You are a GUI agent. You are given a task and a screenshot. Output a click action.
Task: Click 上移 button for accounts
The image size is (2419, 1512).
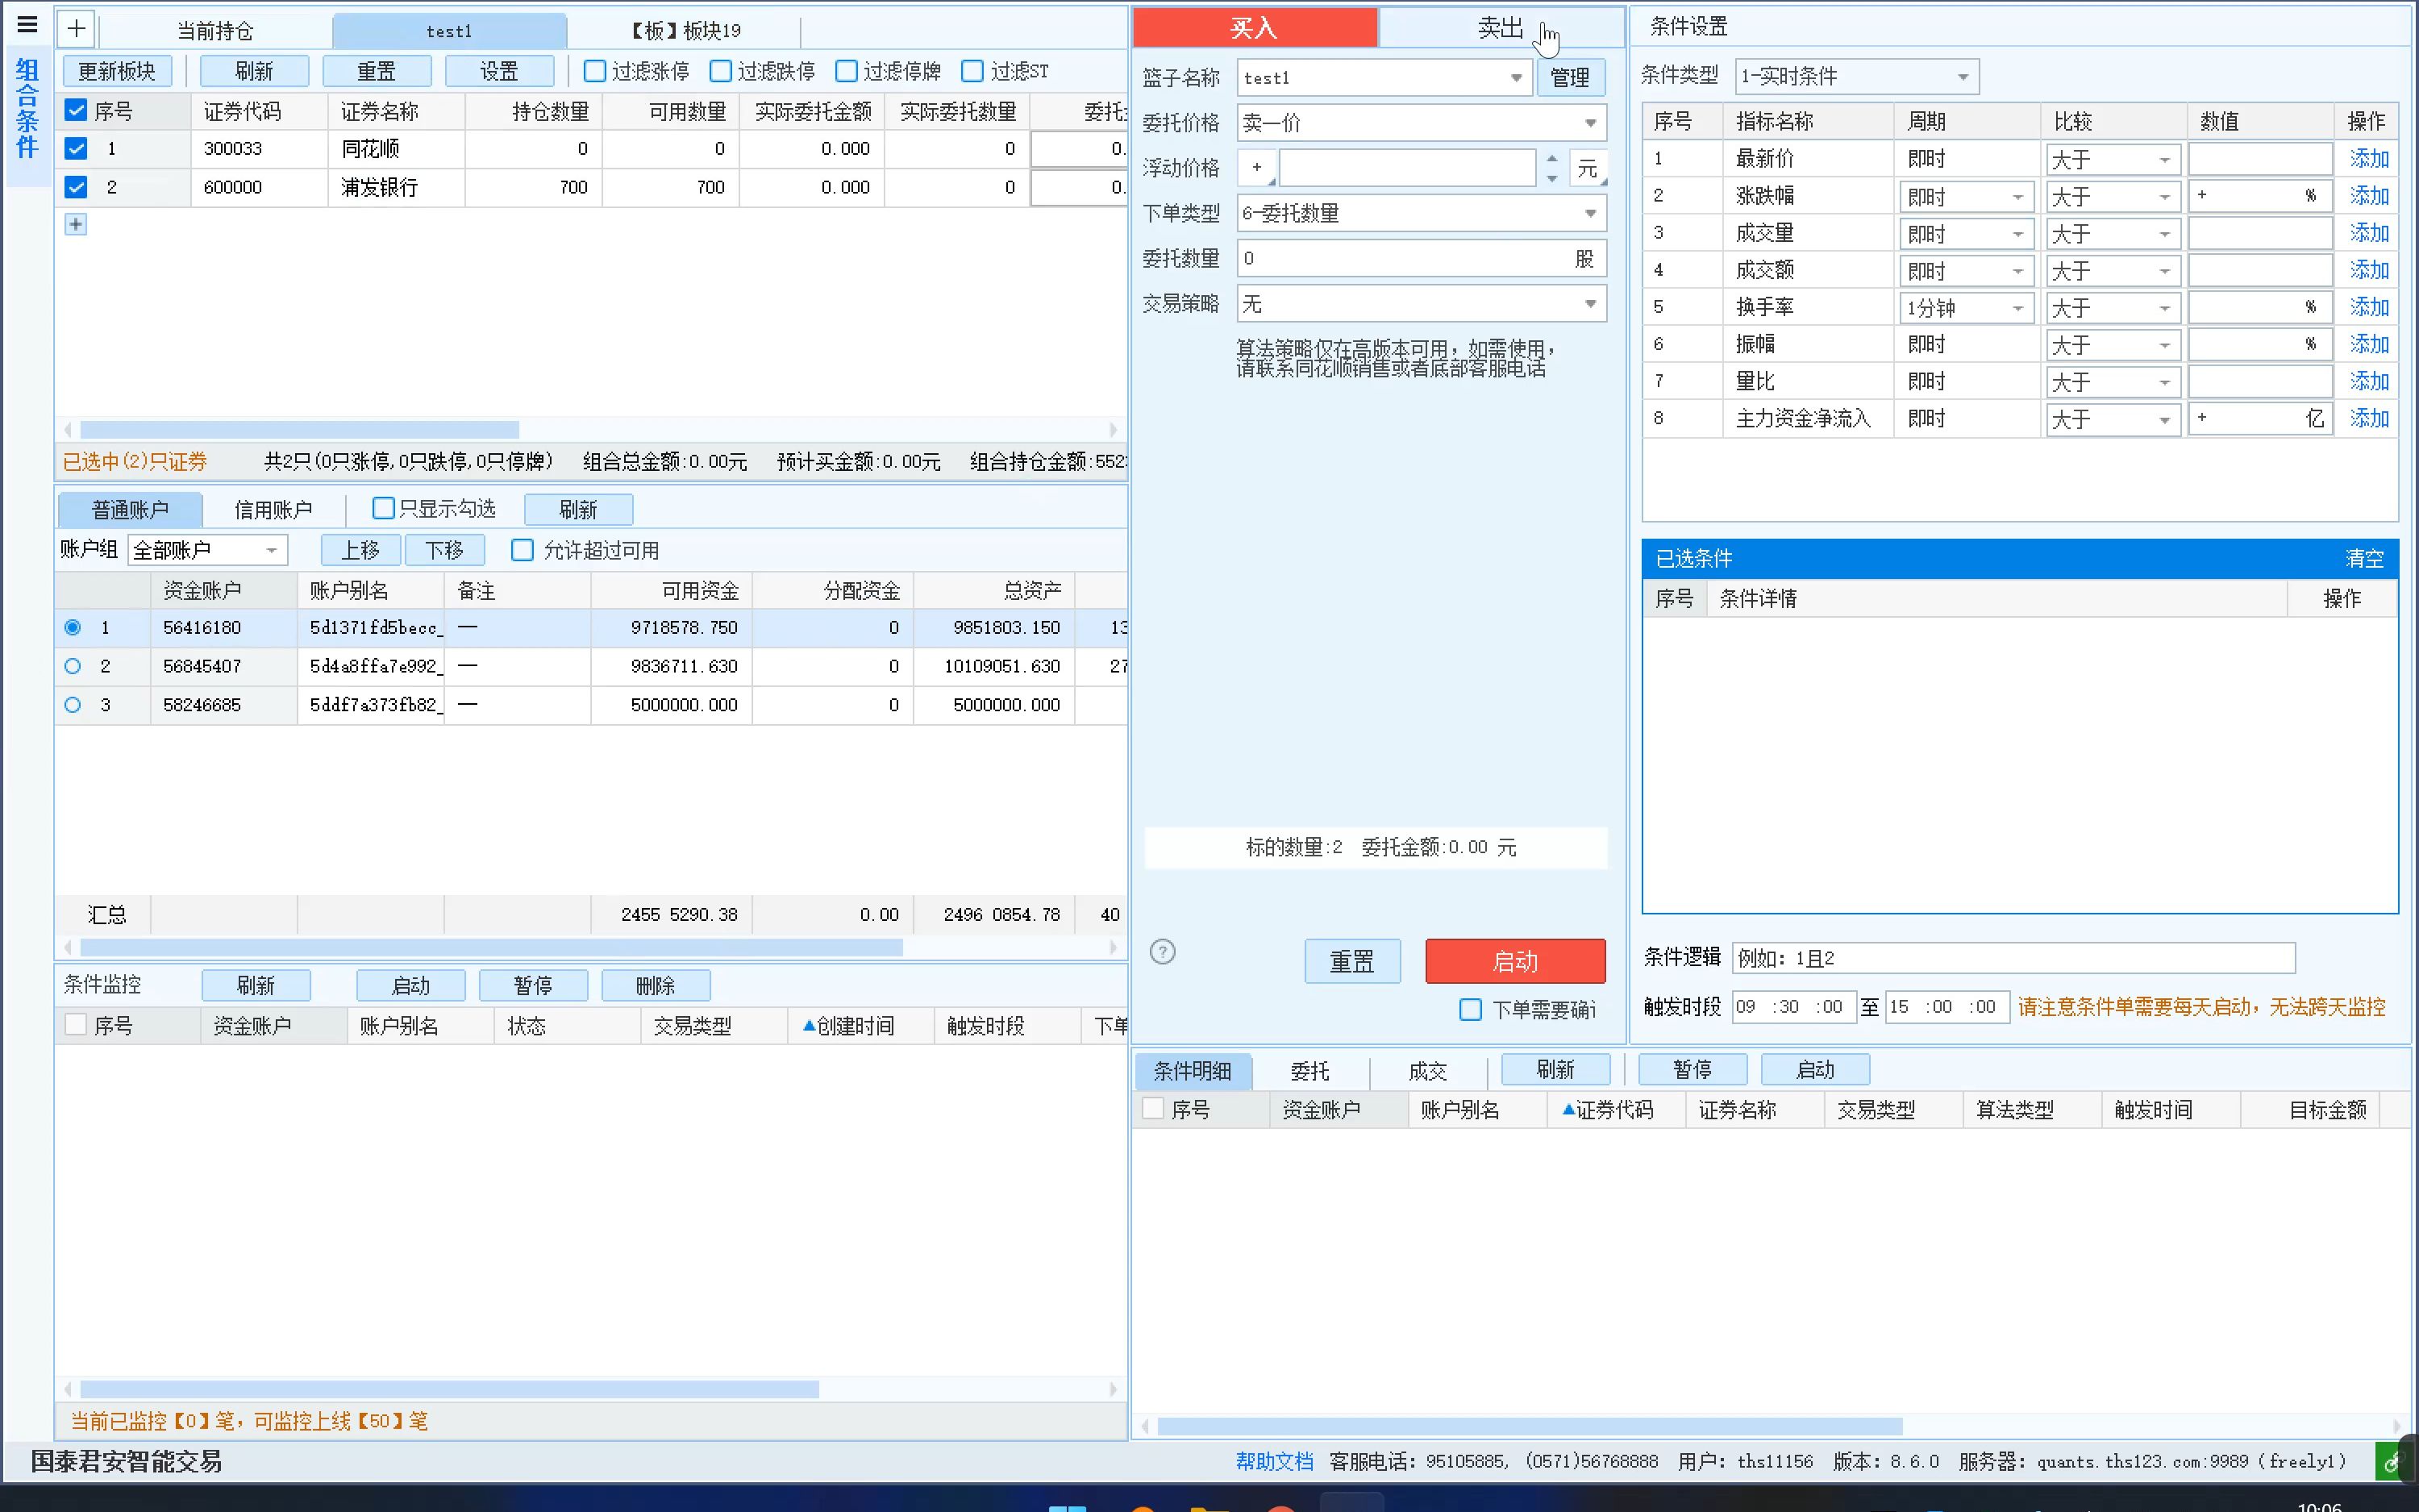tap(361, 550)
